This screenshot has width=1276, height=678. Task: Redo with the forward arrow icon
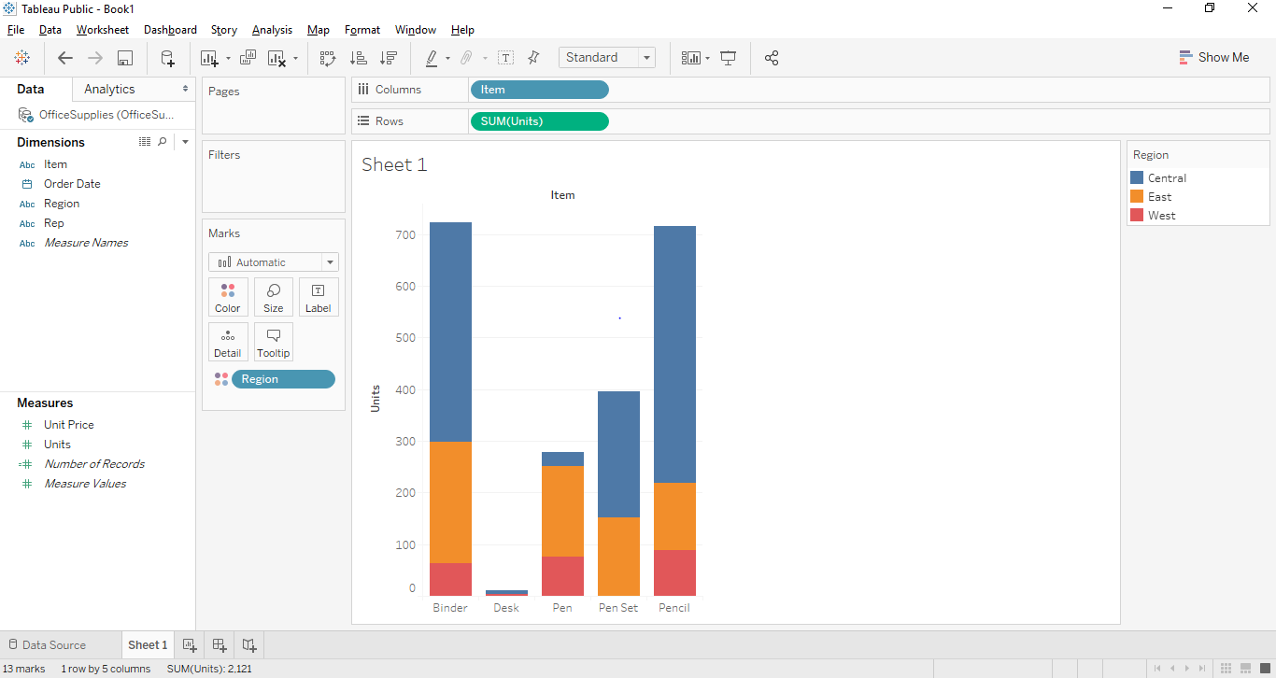pyautogui.click(x=95, y=58)
